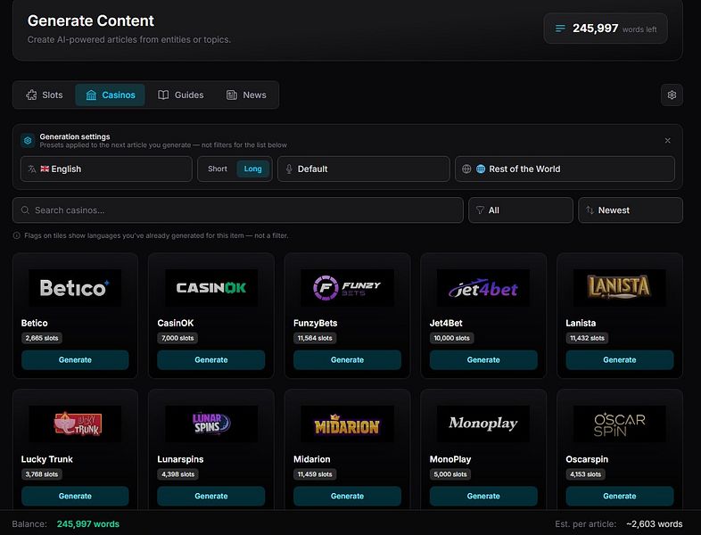701x535 pixels.
Task: Generate article for Lucky Trunk
Action: [75, 496]
